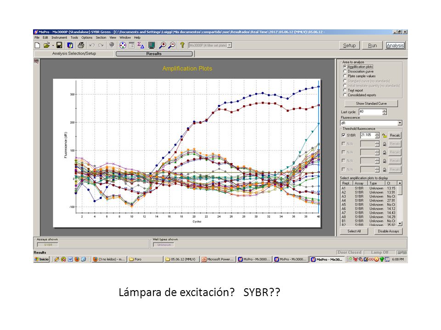
Task: Select row A8 with Ct 14.29
Action: [369, 217]
